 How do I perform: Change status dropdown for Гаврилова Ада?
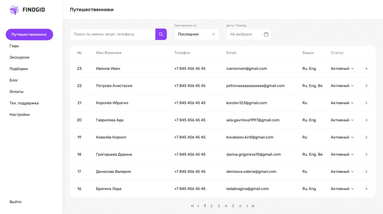pos(342,120)
